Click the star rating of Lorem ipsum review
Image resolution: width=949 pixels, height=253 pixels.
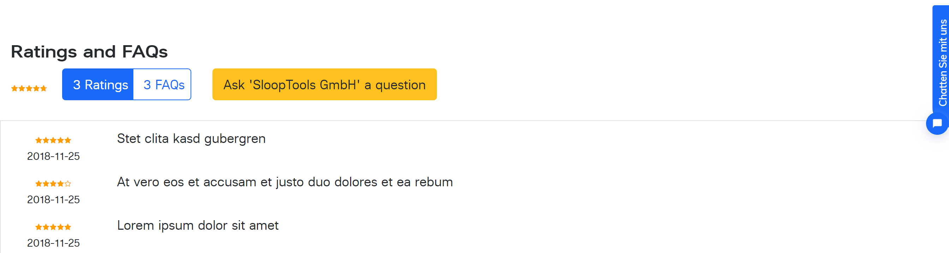53,227
